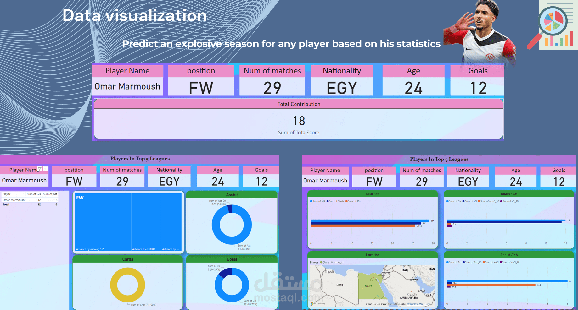Click the light blue bar labeled 6 in Assist / XA
Image resolution: width=578 pixels, height=310 pixels.
pyautogui.click(x=507, y=281)
